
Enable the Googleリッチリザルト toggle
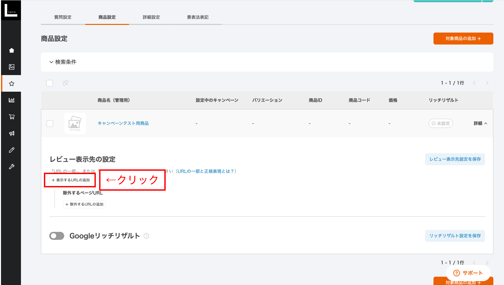pyautogui.click(x=57, y=236)
